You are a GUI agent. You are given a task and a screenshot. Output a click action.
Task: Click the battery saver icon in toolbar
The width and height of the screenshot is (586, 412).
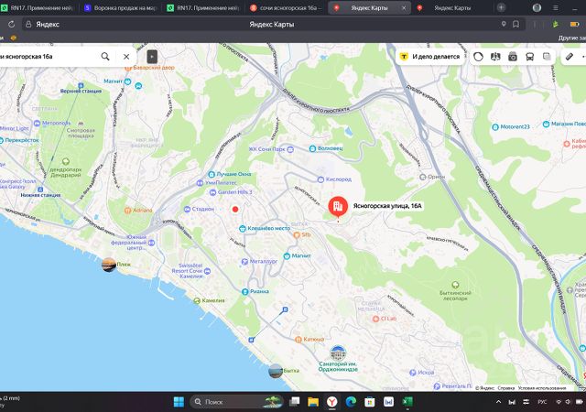coord(574,25)
